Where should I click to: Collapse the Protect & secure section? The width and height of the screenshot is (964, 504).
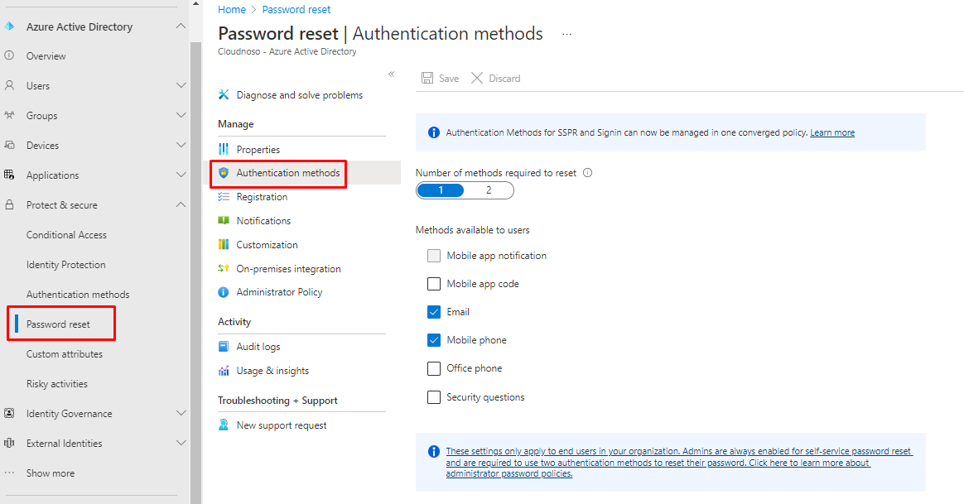181,205
